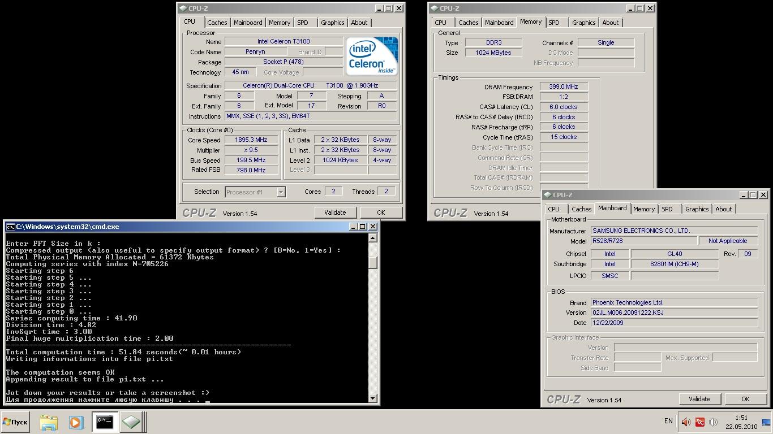Click FSB:DRAM 1:2 value
The height and width of the screenshot is (434, 773).
tap(564, 97)
